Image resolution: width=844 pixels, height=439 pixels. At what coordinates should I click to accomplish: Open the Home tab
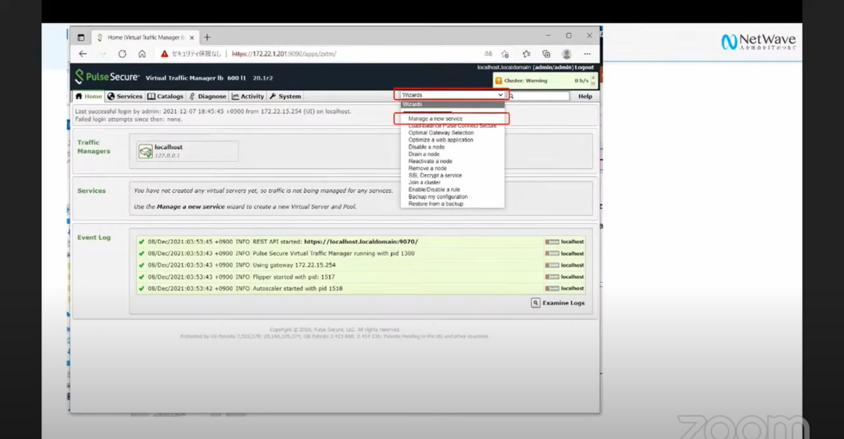(x=89, y=96)
